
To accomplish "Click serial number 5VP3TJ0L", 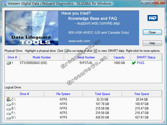I will click(86, 63).
